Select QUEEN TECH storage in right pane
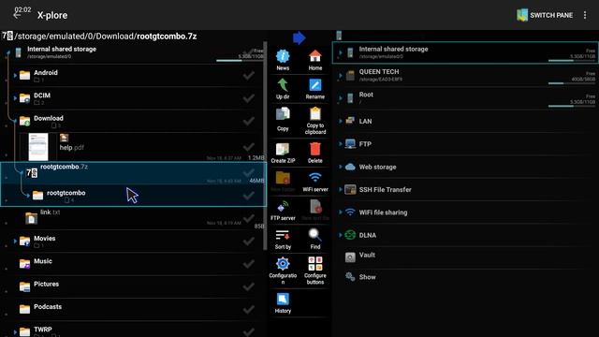 465,75
